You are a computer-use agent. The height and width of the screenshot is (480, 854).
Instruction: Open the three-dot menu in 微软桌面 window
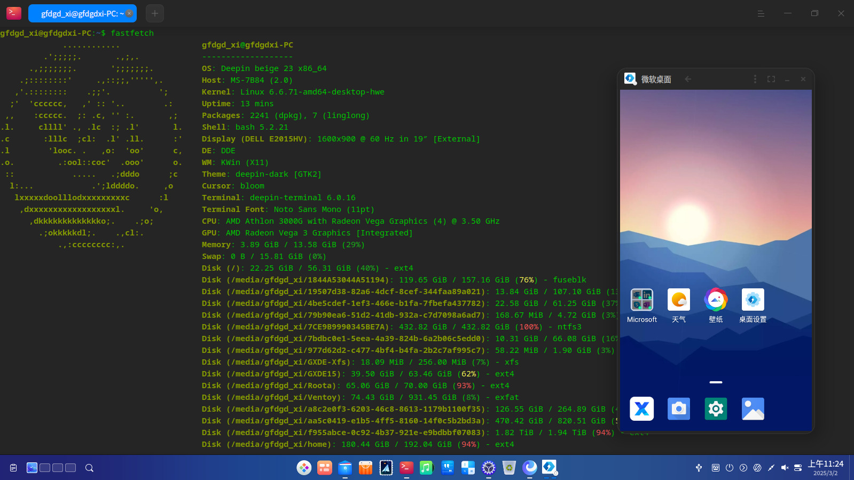pyautogui.click(x=755, y=79)
